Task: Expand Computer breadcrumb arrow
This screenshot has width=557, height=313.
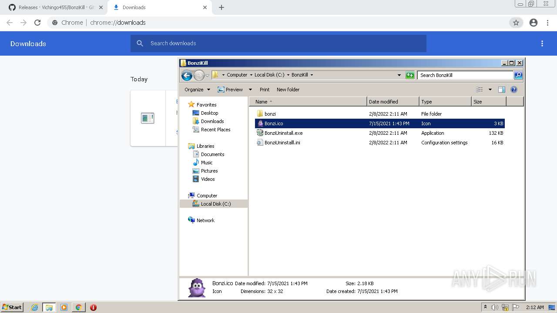Action: pyautogui.click(x=251, y=75)
